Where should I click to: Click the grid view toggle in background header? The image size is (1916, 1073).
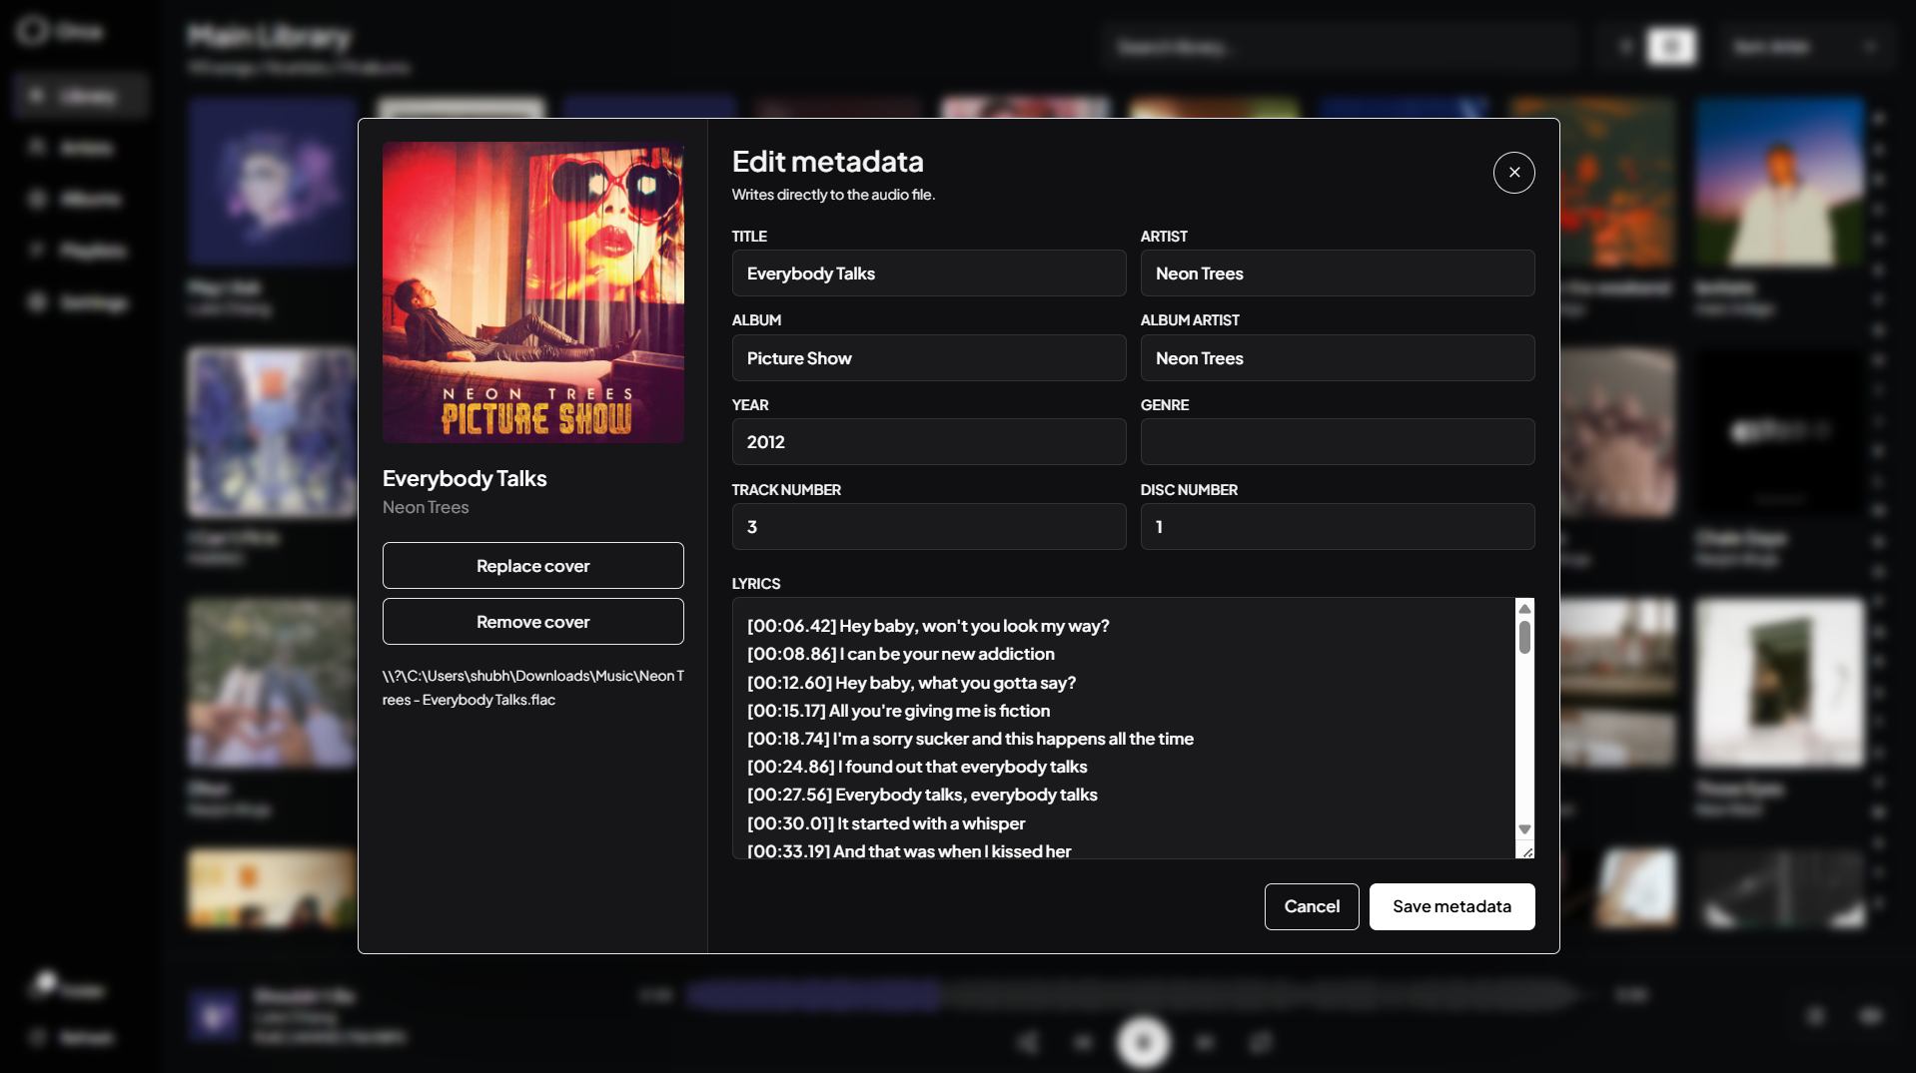tap(1671, 47)
